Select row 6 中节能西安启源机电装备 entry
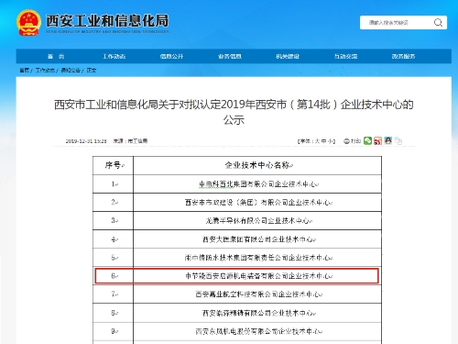Viewport: 458px width, 344px height. pyautogui.click(x=237, y=276)
